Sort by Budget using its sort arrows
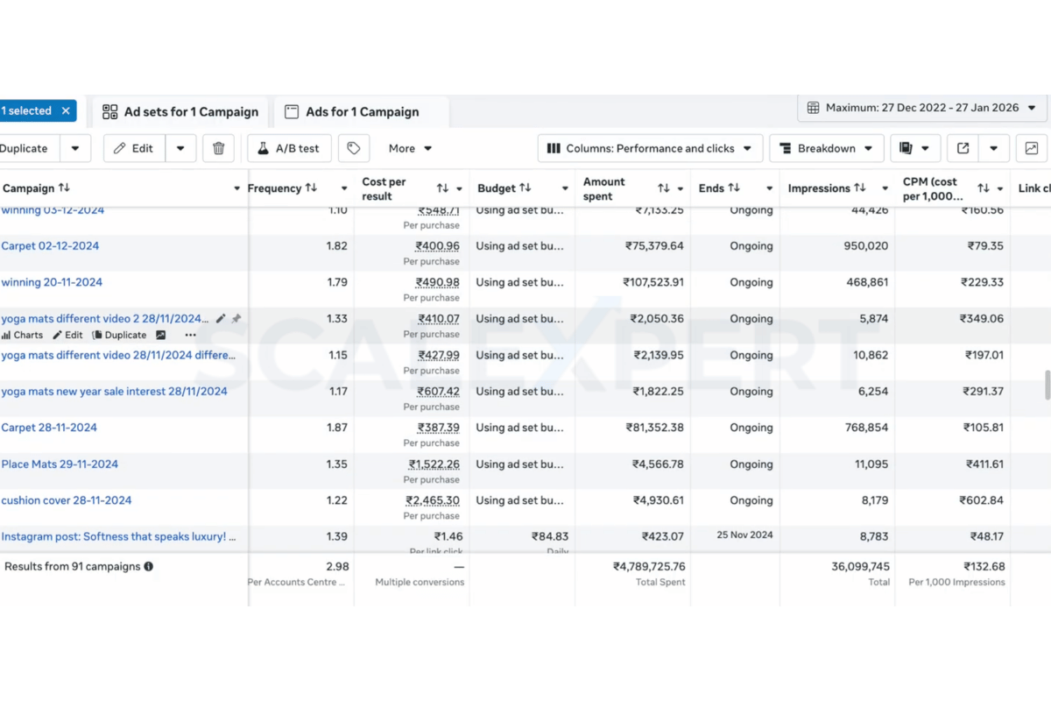 [525, 188]
